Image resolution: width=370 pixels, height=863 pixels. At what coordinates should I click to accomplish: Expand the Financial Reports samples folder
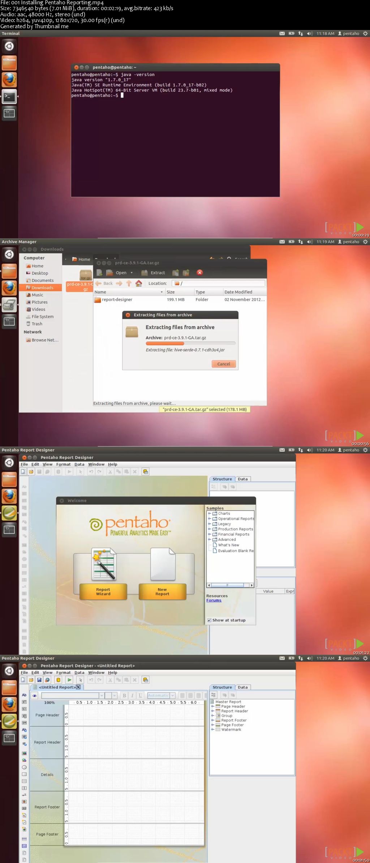tap(209, 534)
